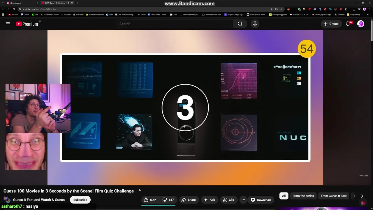This screenshot has width=373, height=210.
Task: Open the YouTube bookmark
Action: [x=13, y=15]
